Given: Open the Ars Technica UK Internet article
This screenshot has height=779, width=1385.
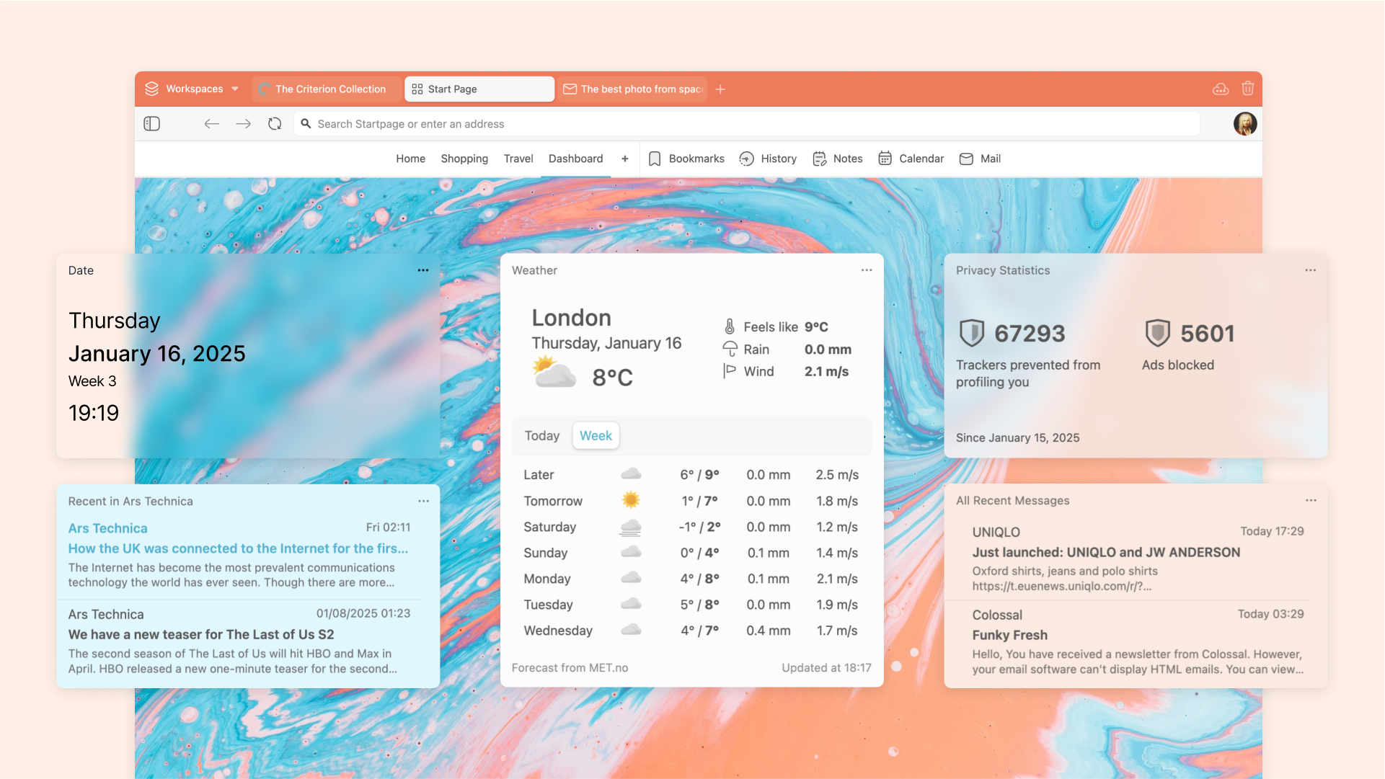Looking at the screenshot, I should click(238, 548).
